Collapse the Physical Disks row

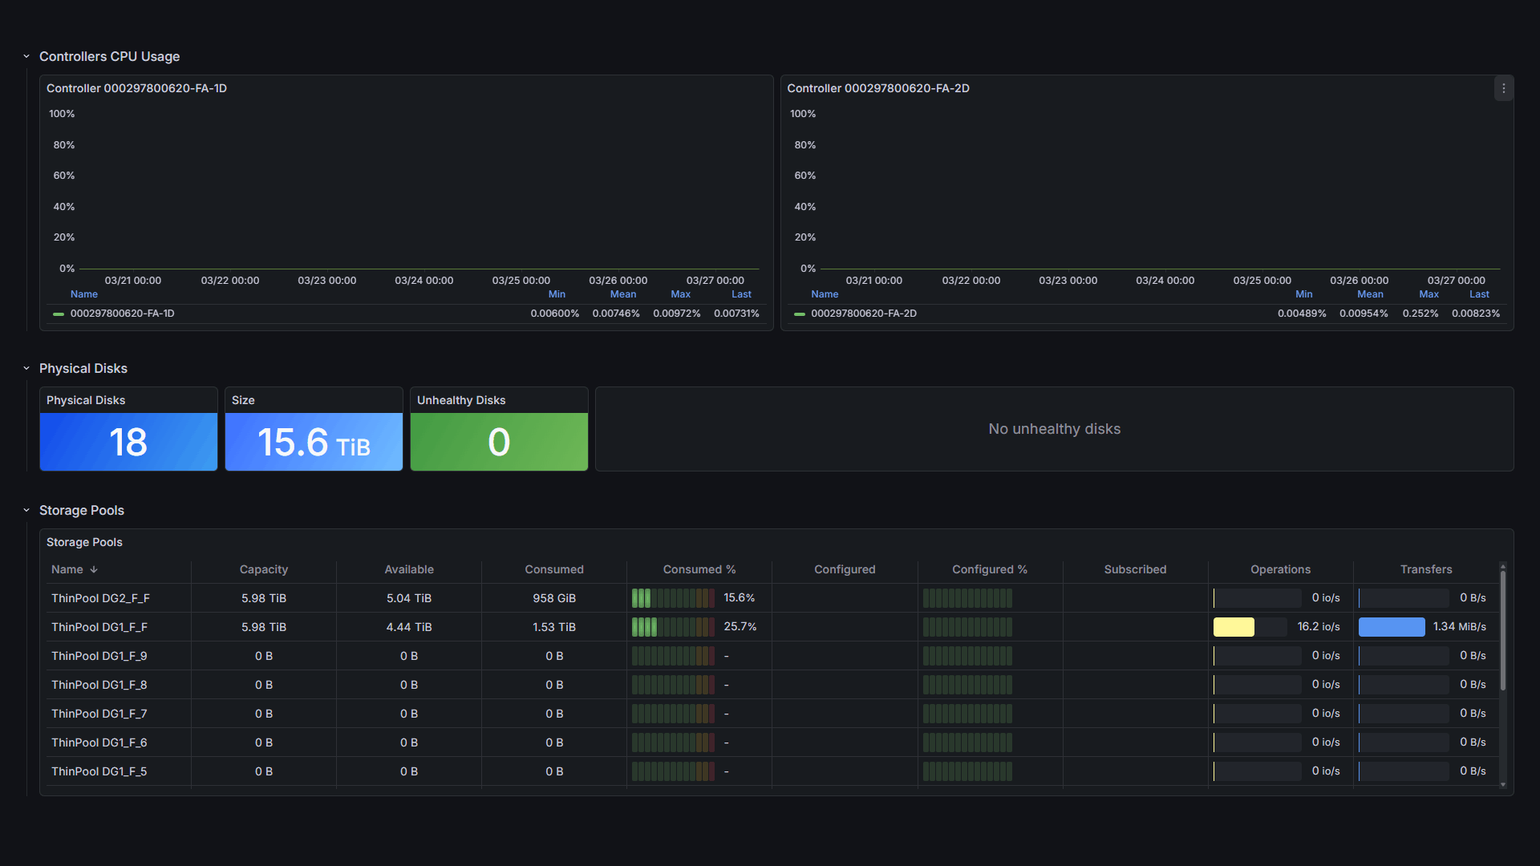(26, 369)
